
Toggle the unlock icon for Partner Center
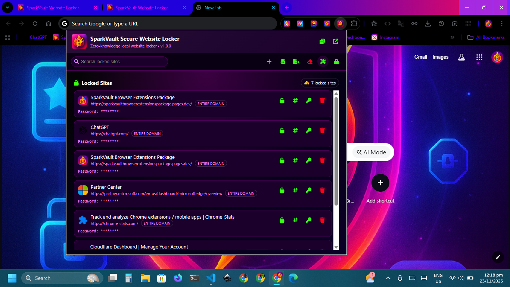tap(282, 190)
